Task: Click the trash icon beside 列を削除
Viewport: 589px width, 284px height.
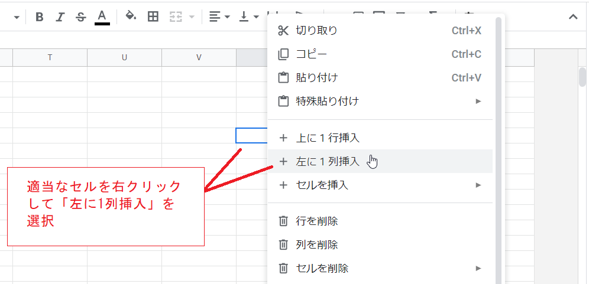Action: point(283,245)
